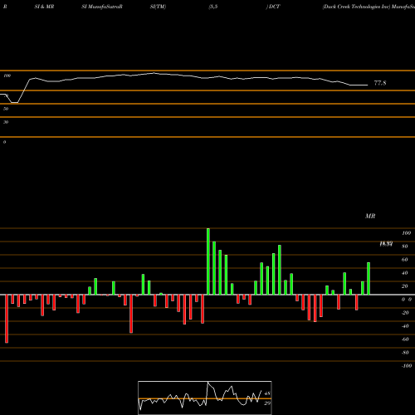This screenshot has height=415, width=415.
Task: Click the mini overview chart thumbnail
Action: pos(205,398)
